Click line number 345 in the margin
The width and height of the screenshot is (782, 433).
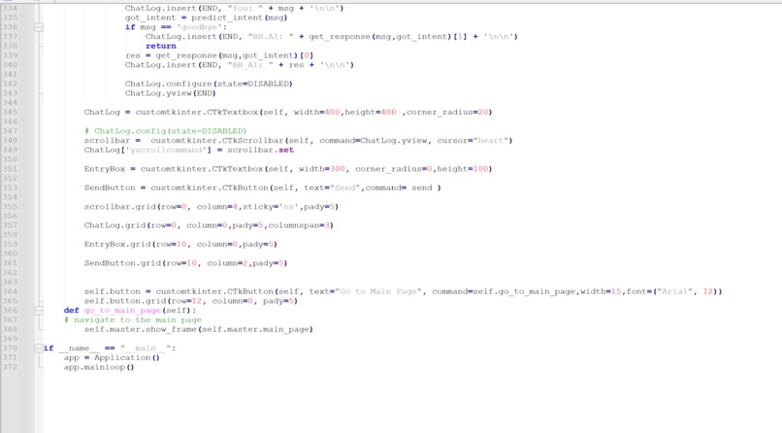pyautogui.click(x=10, y=113)
